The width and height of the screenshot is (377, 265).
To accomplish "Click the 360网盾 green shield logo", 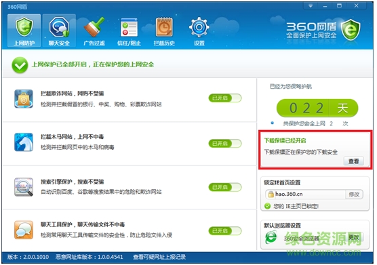I will [351, 30].
